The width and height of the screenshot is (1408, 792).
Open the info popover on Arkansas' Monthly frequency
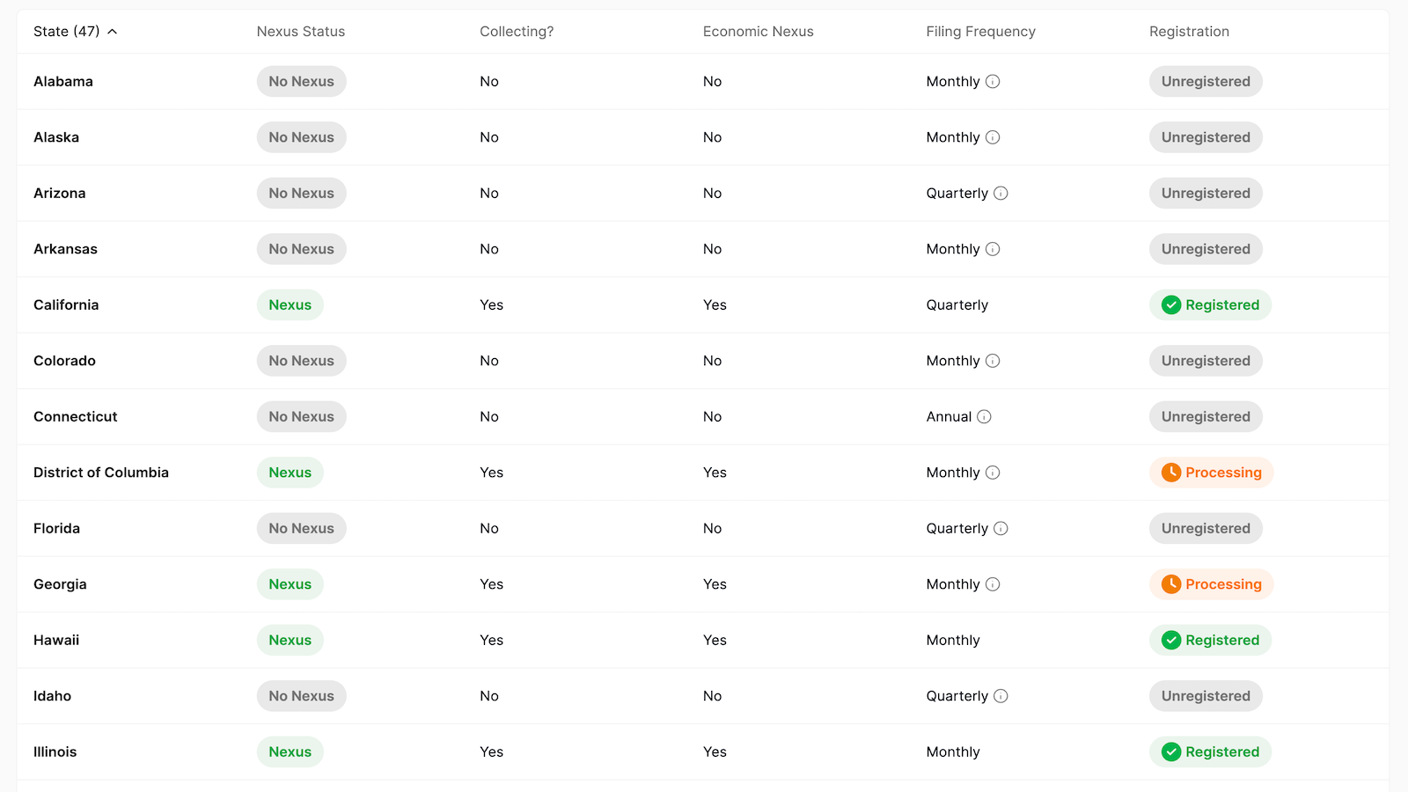(993, 249)
